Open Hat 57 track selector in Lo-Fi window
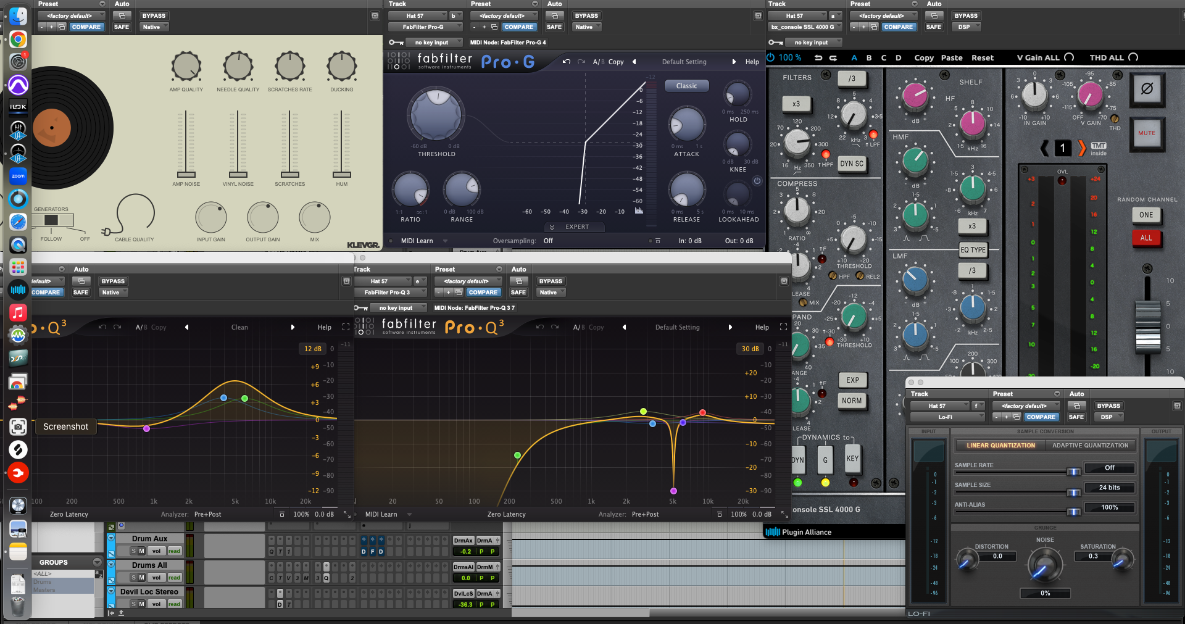 coord(939,406)
